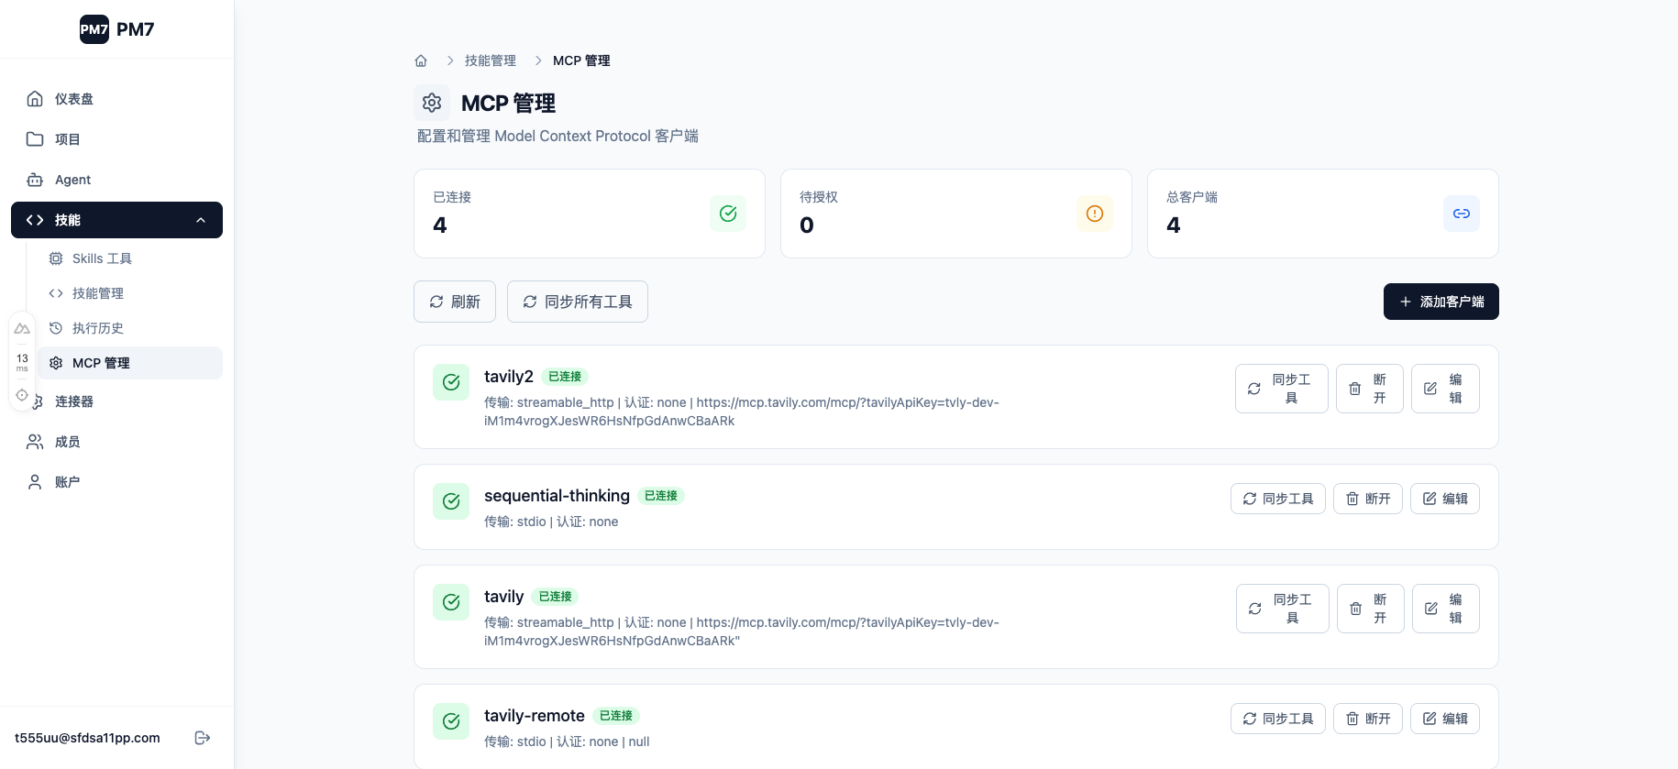
Task: Go to 项目 projects section
Action: pos(116,139)
